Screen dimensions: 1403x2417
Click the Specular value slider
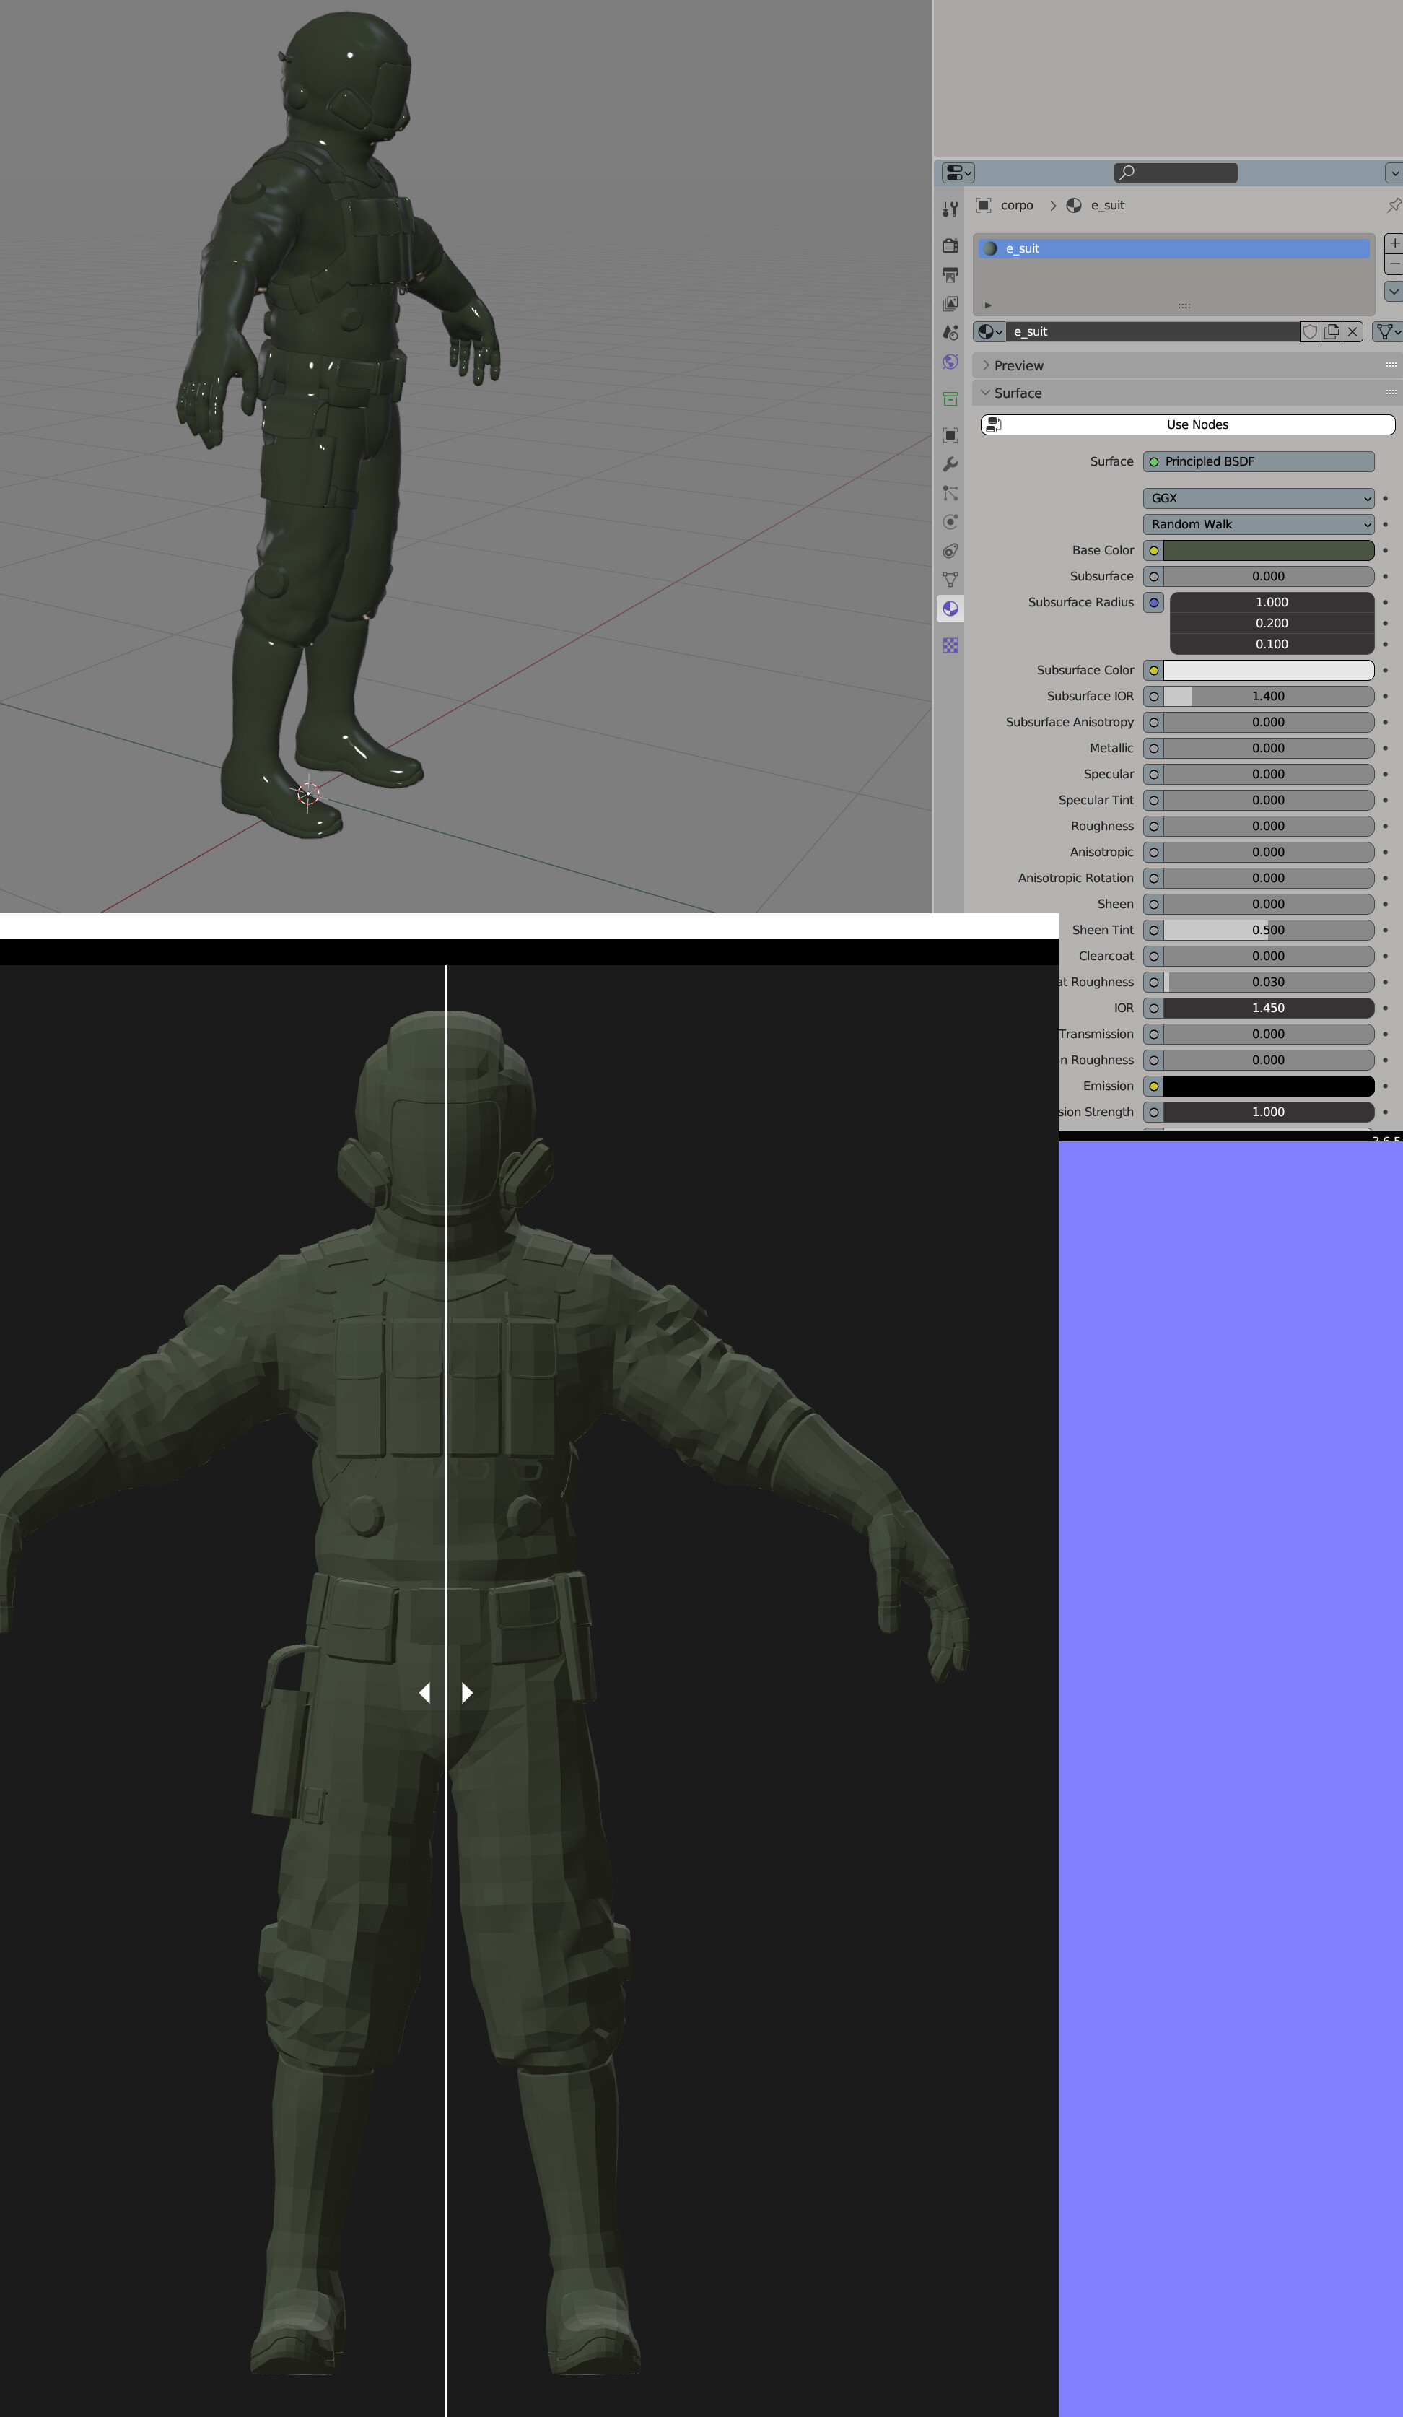coord(1268,774)
